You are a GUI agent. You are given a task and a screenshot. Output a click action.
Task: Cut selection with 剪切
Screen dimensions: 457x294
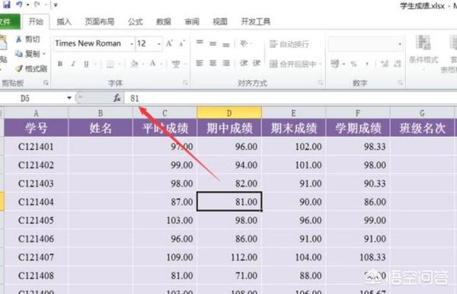coord(28,40)
